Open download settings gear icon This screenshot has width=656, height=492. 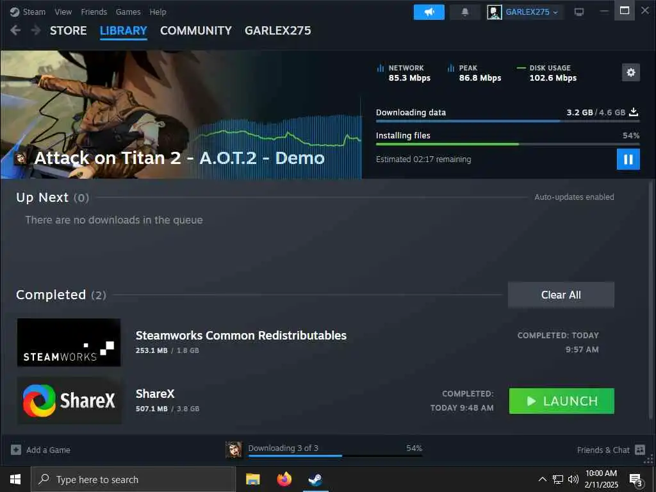[631, 72]
